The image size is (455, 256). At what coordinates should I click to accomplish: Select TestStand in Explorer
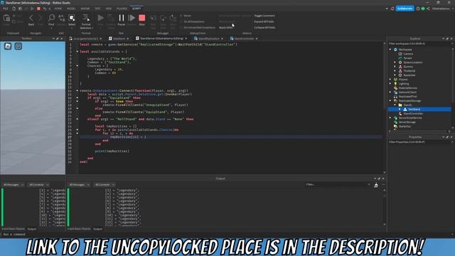414,110
